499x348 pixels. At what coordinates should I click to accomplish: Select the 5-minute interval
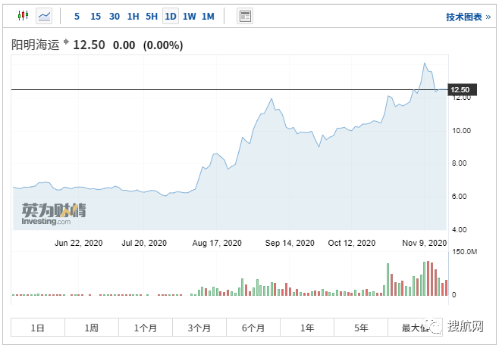pyautogui.click(x=77, y=16)
